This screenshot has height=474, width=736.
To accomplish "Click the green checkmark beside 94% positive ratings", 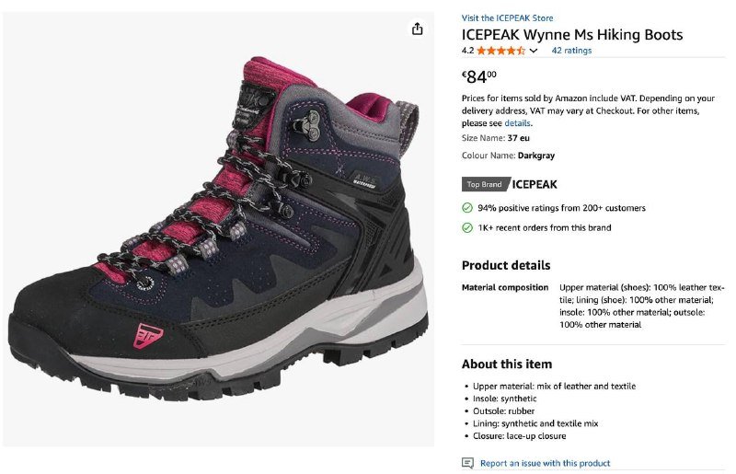I will [467, 208].
